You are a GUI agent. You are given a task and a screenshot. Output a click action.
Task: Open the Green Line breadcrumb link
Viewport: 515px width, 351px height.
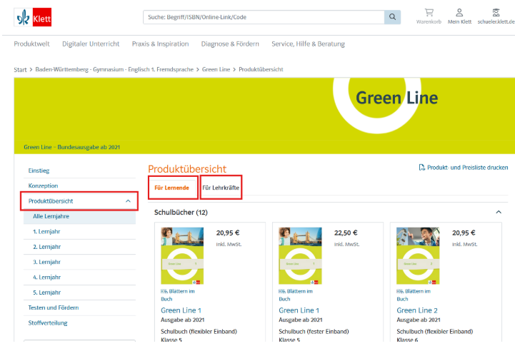pyautogui.click(x=216, y=69)
